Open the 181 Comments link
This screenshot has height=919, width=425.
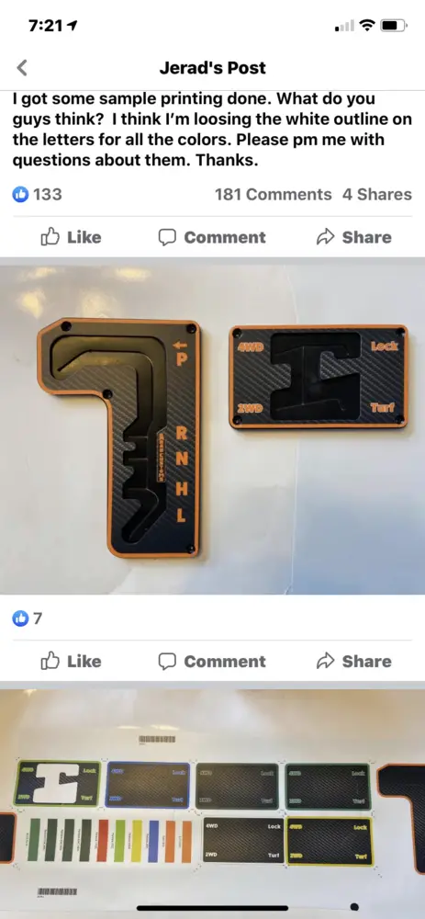[273, 194]
